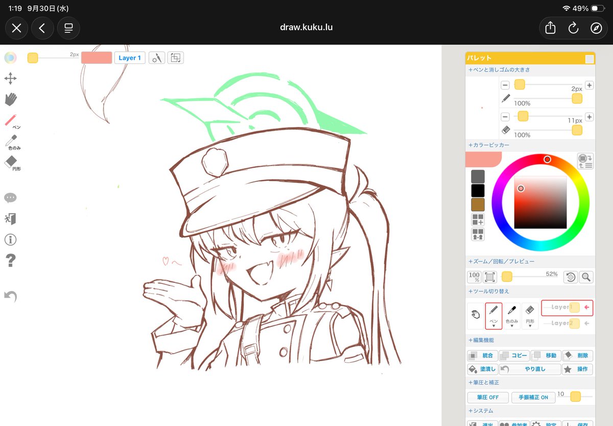Click the exit door icon in left toolbar
Screen dimensions: 613x426
[x=11, y=219]
